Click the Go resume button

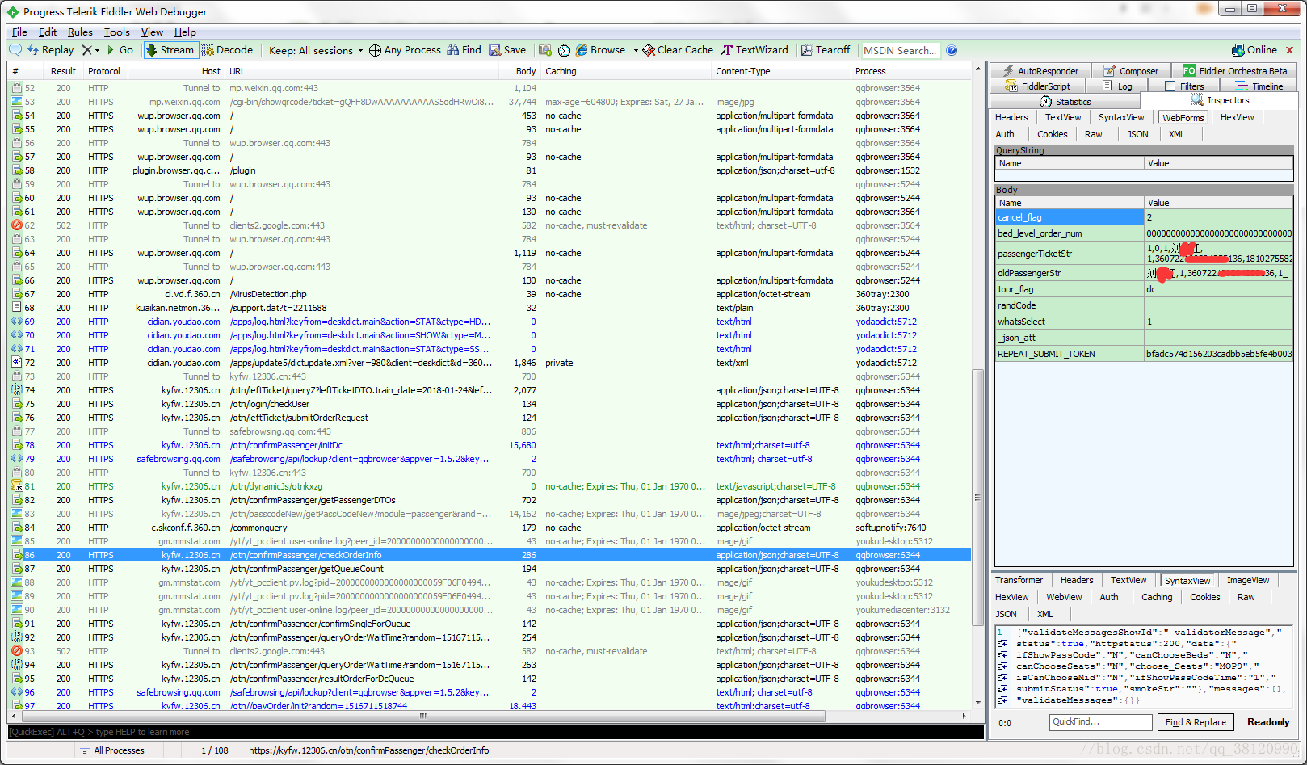(120, 50)
